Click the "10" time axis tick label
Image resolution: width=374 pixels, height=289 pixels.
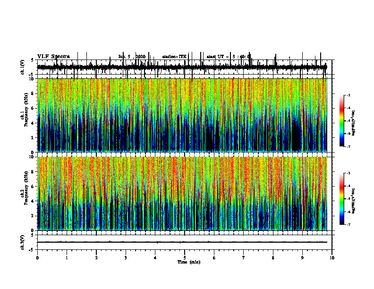coord(332,258)
